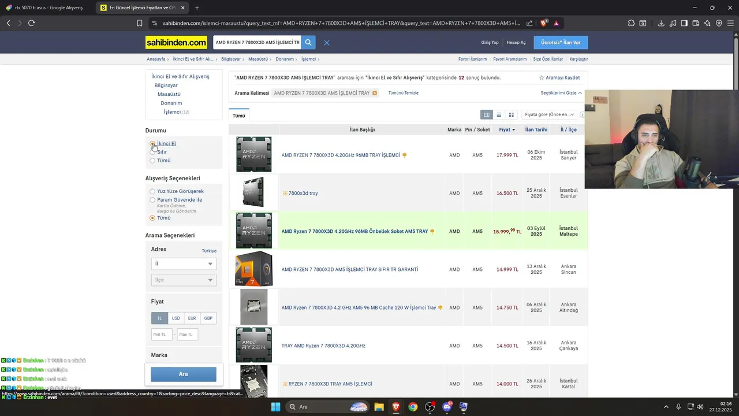Open Brave Rewards triangle icon
Image resolution: width=739 pixels, height=416 pixels.
pos(556,23)
